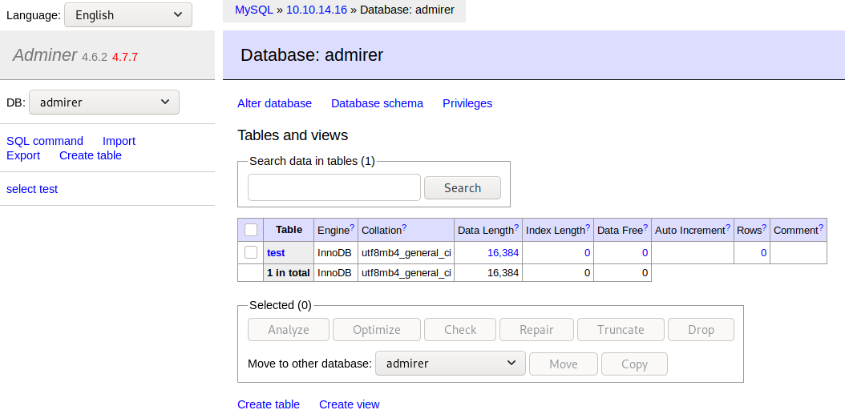The image size is (845, 418).
Task: Open the Create view link
Action: (x=350, y=404)
